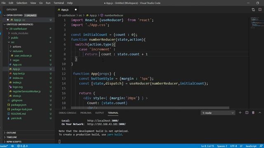Screen dimensions: 264x148
Task: Switch to the Problems panel tab
Action: (x=86, y=113)
